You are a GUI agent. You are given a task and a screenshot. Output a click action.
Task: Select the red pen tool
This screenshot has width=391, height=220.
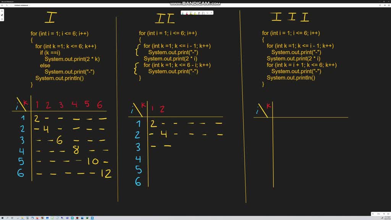tap(187, 13)
